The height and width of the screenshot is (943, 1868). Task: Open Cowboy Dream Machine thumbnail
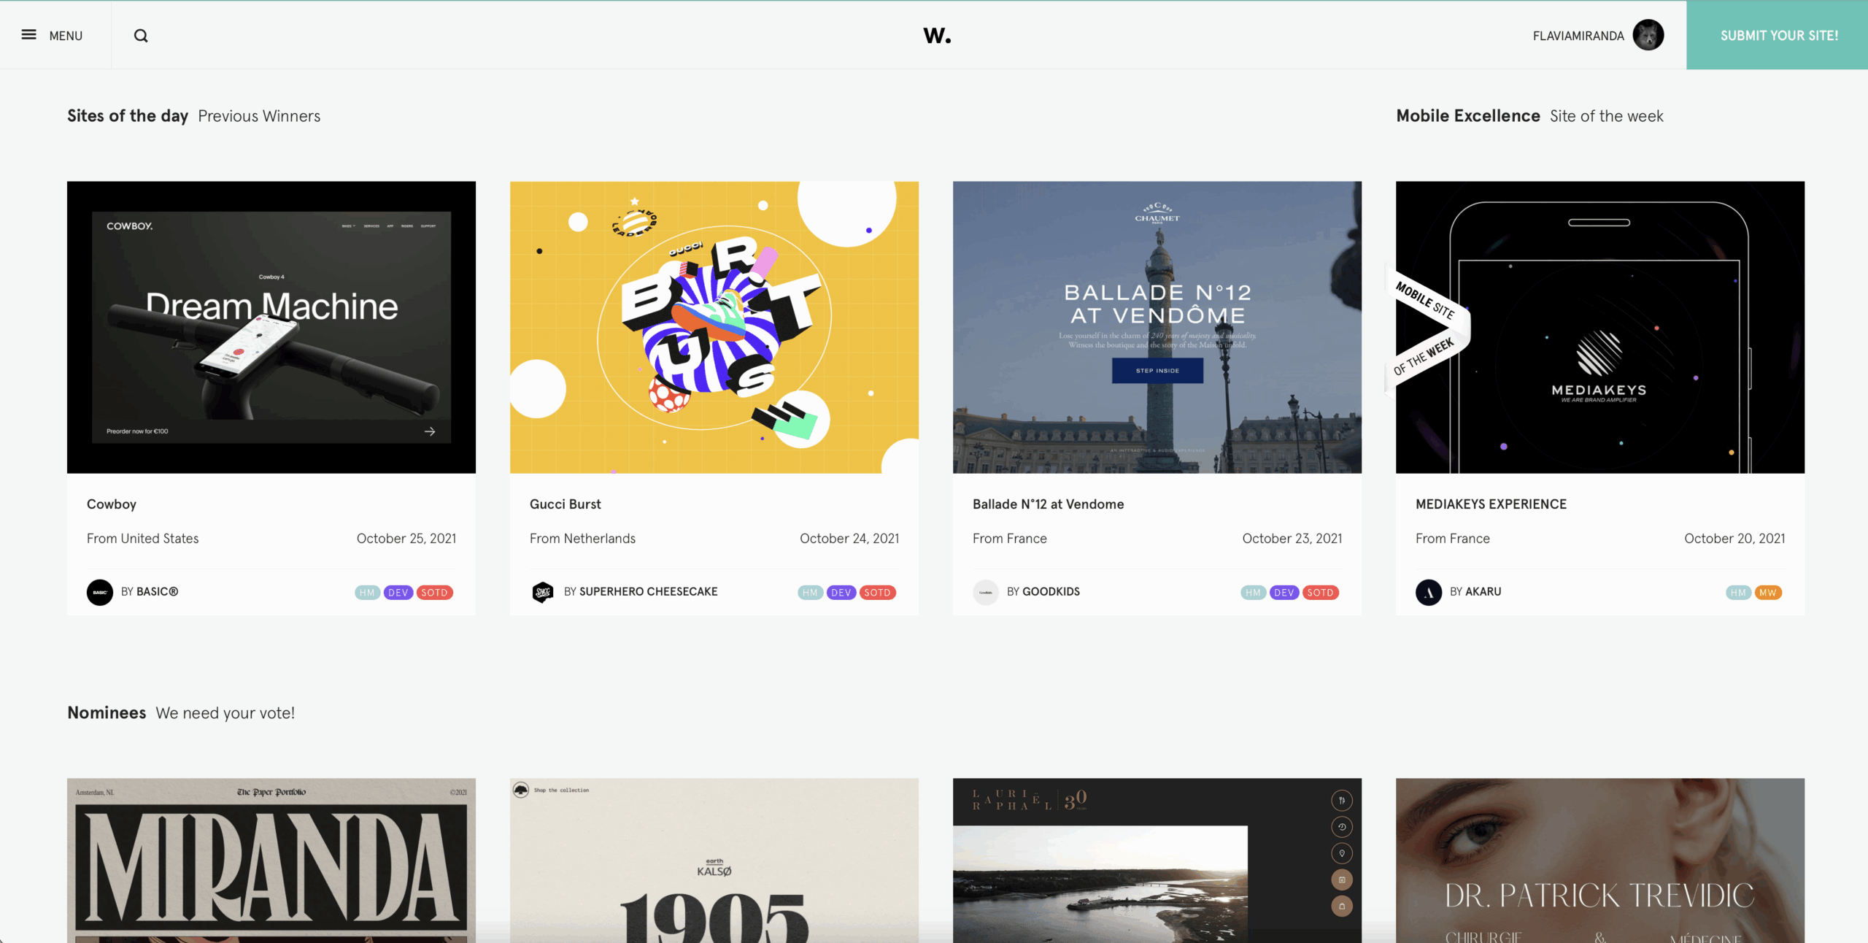click(271, 327)
